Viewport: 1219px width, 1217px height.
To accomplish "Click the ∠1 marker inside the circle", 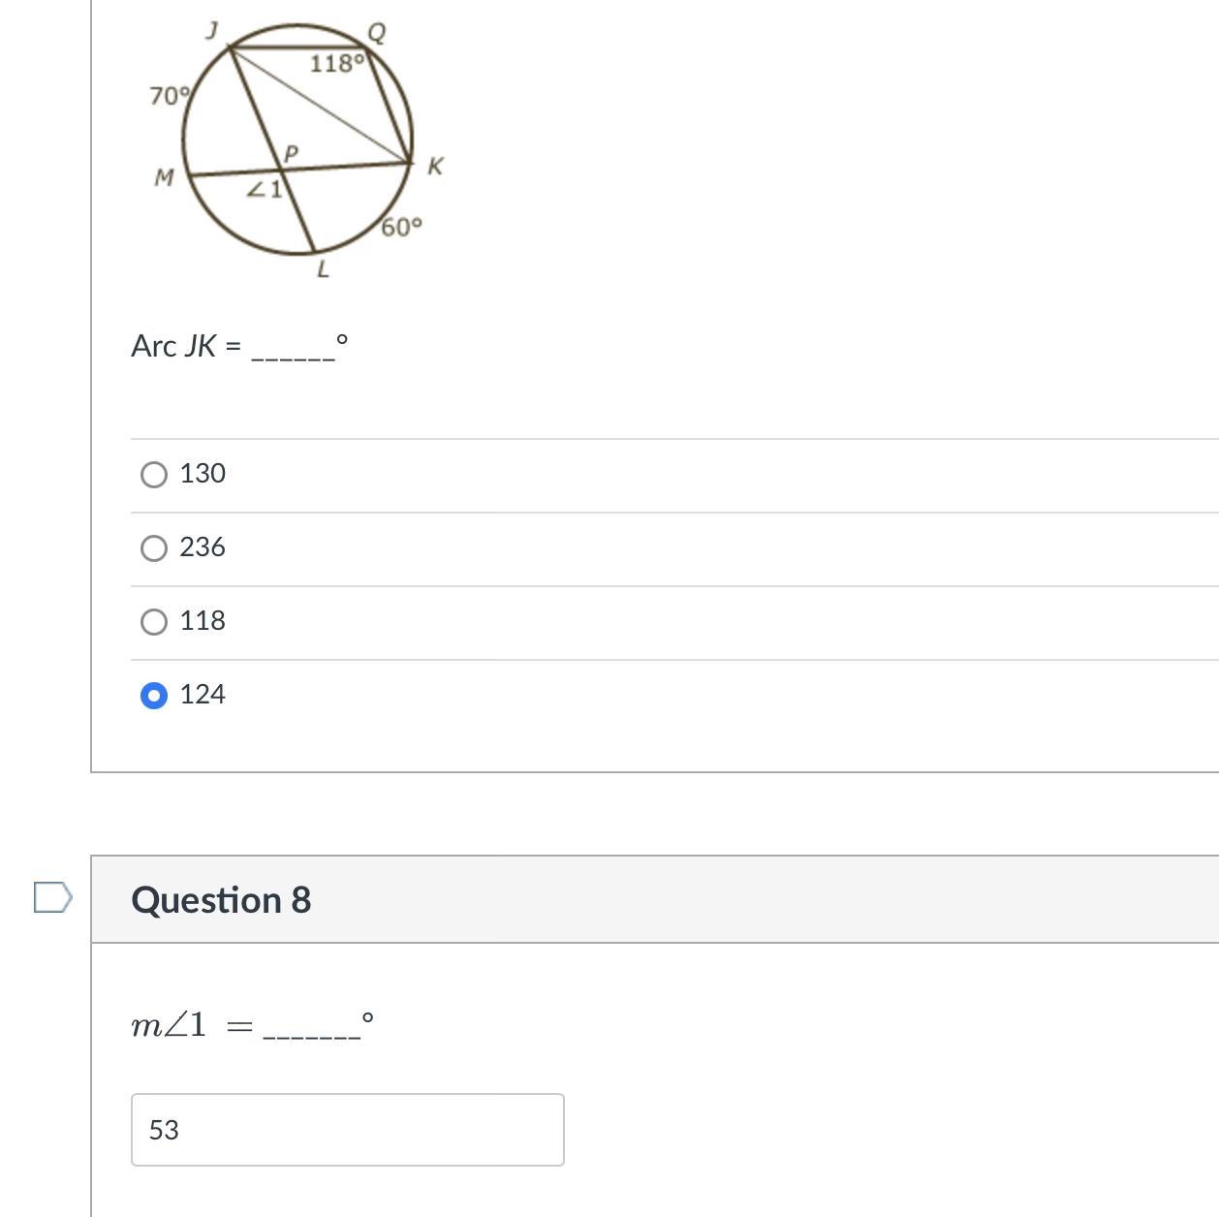I will 265,189.
